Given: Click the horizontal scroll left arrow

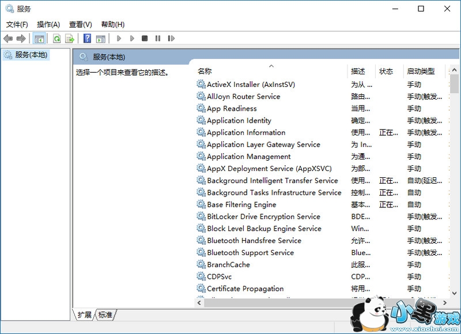Looking at the screenshot, I should [199, 302].
